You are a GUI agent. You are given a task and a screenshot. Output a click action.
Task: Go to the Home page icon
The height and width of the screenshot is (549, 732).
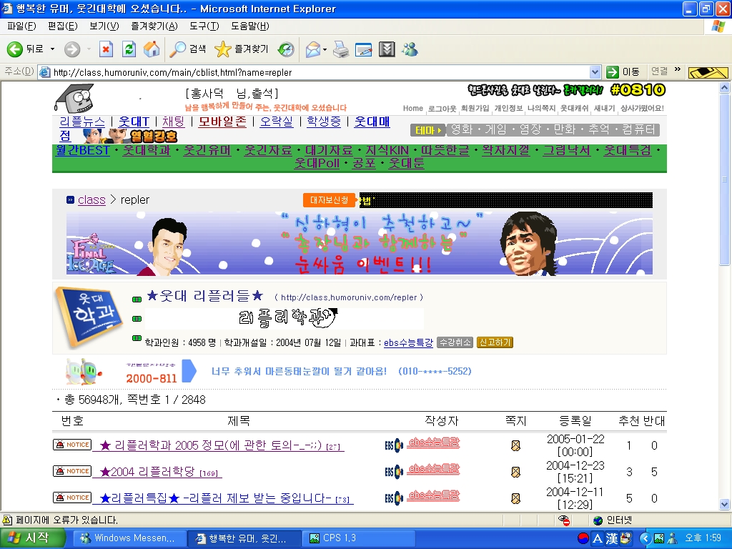click(x=152, y=49)
